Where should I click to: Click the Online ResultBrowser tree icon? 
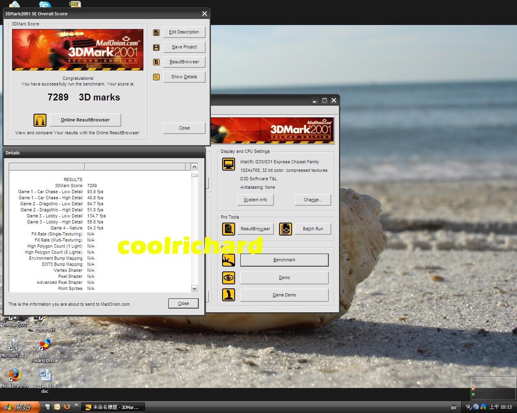[x=40, y=120]
